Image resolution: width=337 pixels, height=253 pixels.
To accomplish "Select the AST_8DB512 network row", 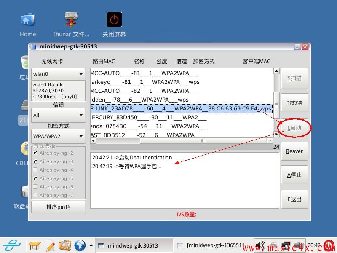I will (182, 135).
